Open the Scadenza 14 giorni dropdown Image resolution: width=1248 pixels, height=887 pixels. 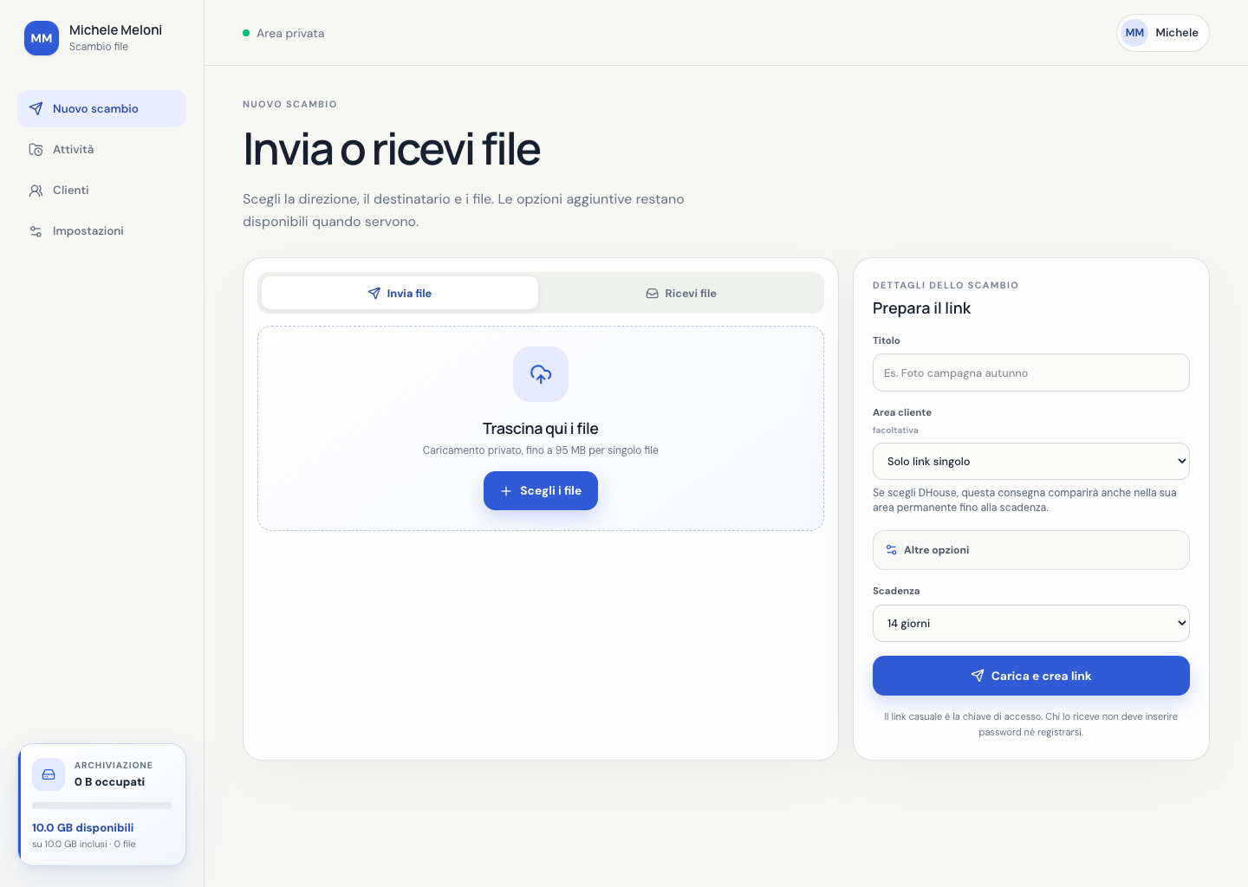1031,623
